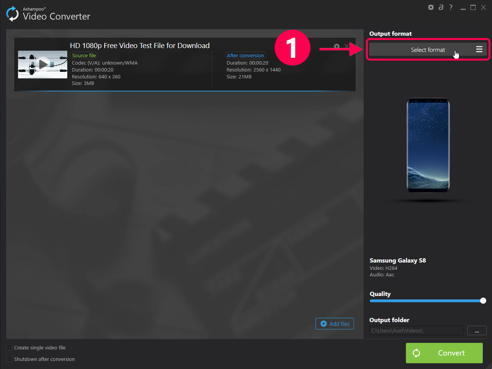
Task: Click 'Video: H264' text
Action: point(384,268)
